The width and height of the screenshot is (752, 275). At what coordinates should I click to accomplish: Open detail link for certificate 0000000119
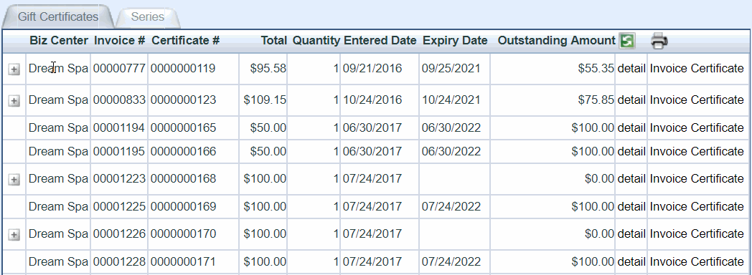[x=631, y=68]
